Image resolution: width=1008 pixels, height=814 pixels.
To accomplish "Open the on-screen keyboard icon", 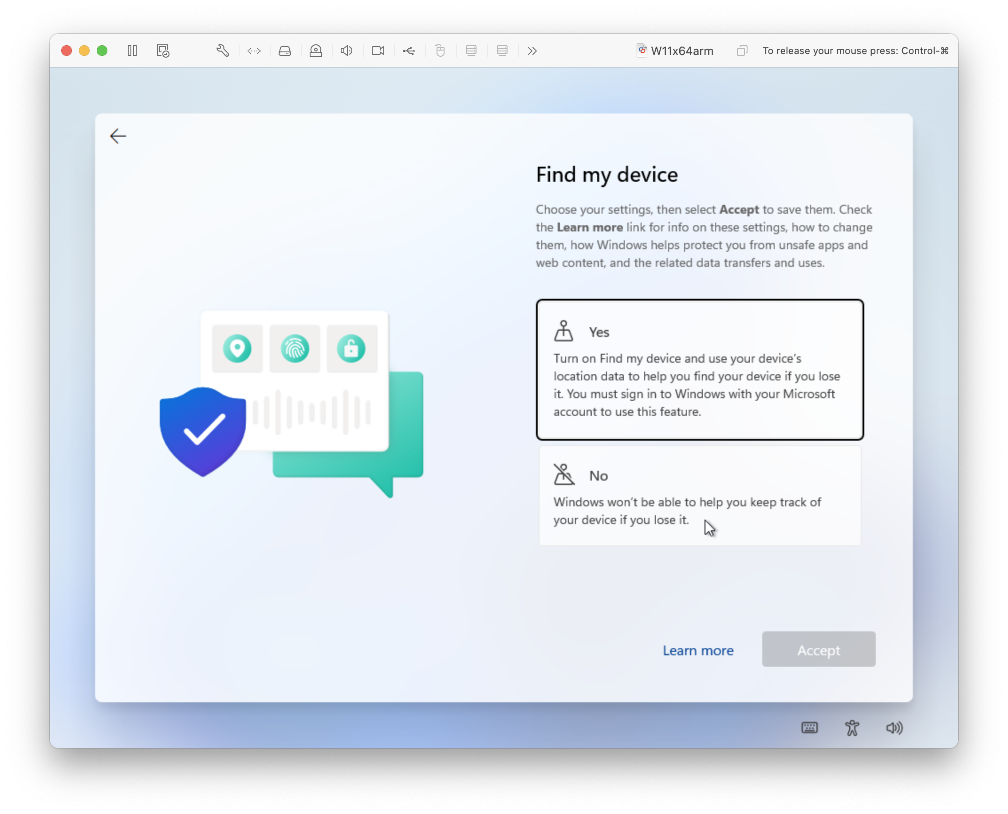I will (809, 727).
